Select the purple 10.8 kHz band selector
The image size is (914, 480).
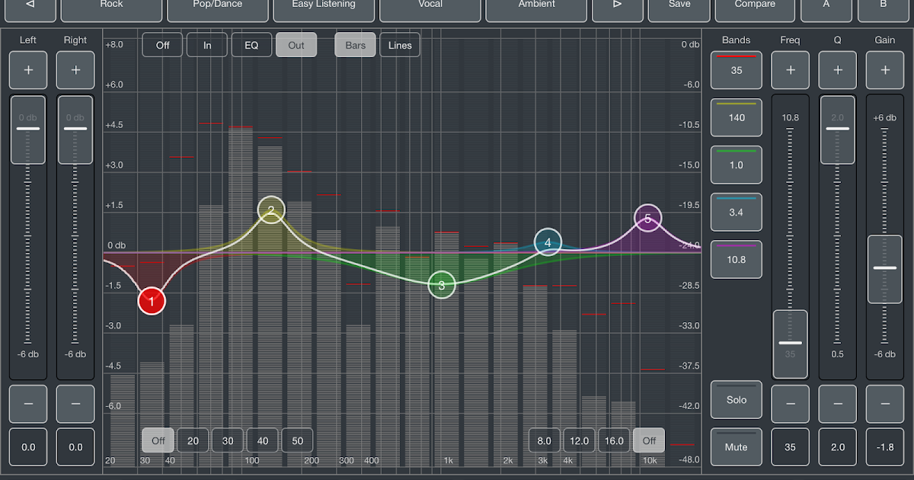click(x=736, y=259)
